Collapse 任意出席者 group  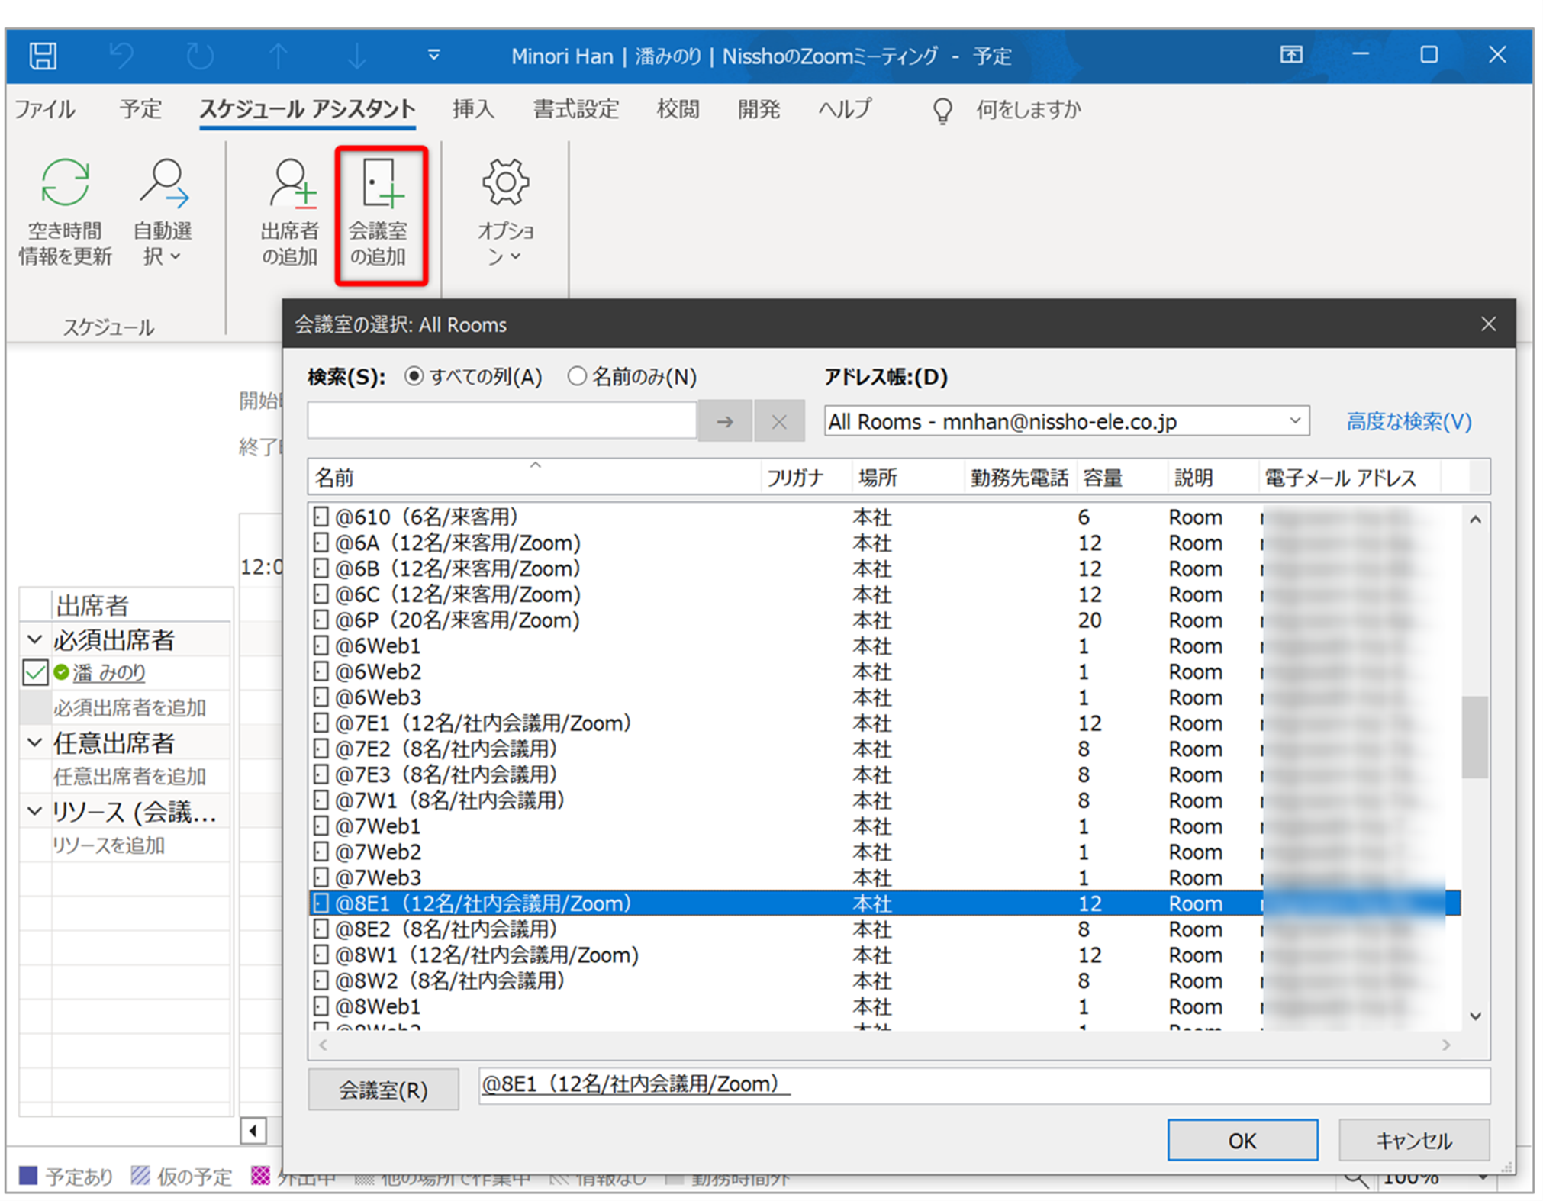(x=34, y=742)
